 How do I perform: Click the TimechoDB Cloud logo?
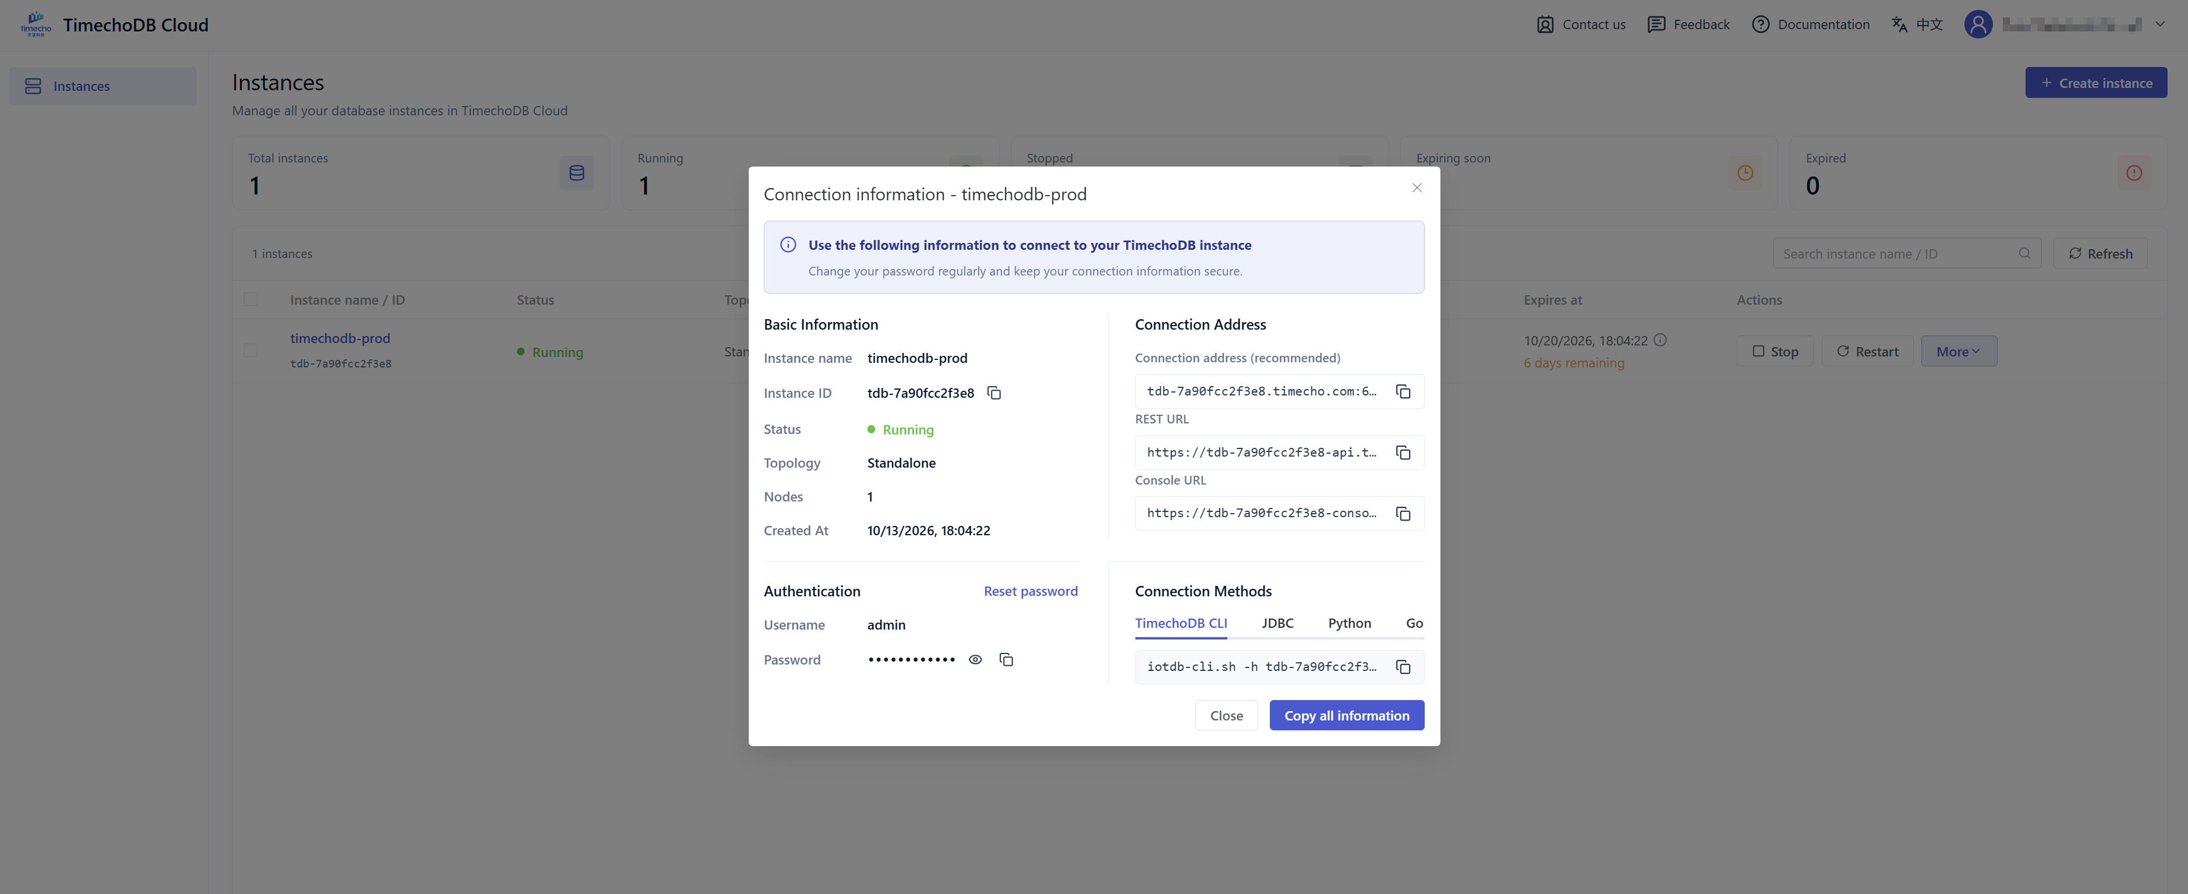36,24
